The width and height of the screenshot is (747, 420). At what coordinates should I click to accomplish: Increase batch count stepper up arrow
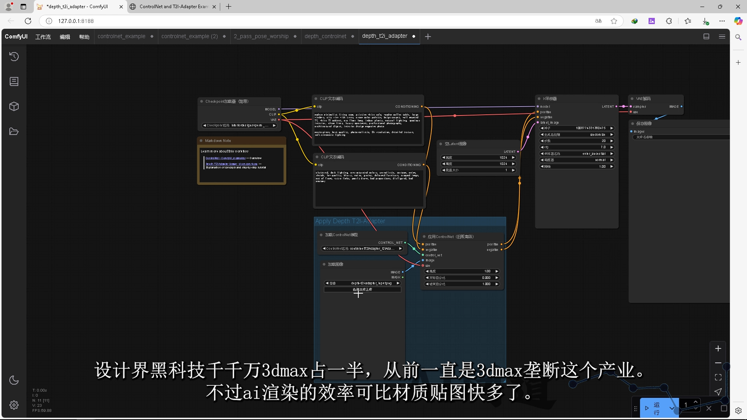tap(696, 402)
